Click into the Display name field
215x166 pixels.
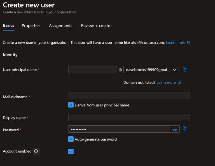tap(129, 118)
